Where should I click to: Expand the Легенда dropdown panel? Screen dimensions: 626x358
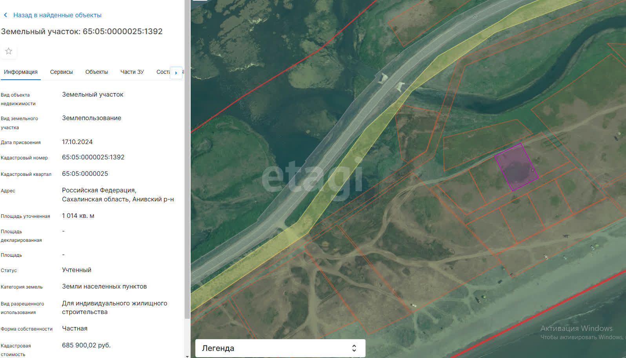pyautogui.click(x=280, y=348)
